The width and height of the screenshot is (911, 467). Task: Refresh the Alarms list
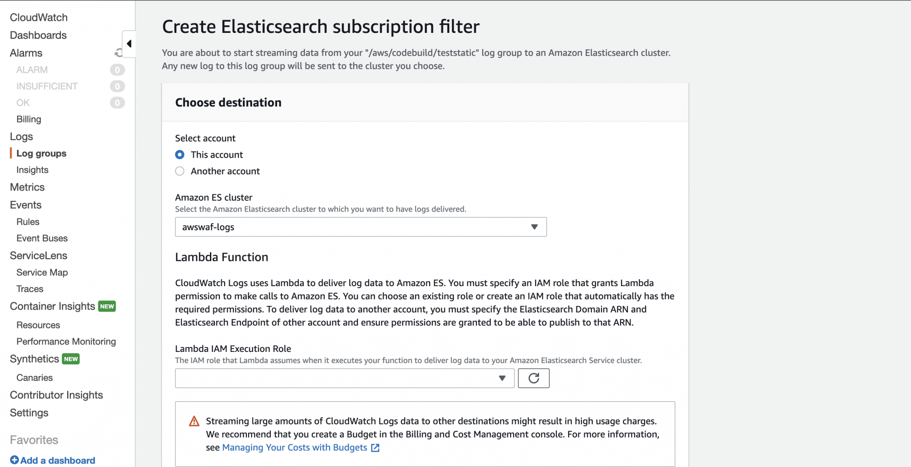tap(117, 53)
